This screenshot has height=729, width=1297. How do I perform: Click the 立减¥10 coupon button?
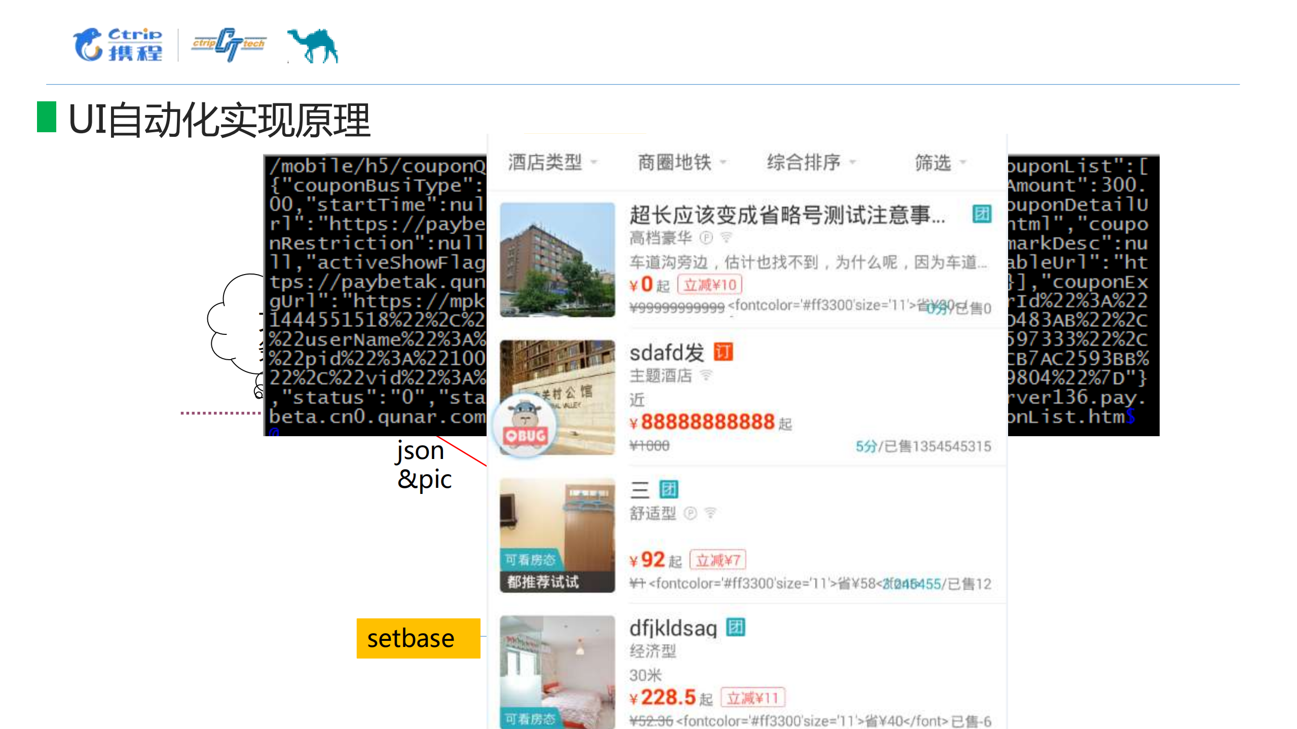point(710,284)
